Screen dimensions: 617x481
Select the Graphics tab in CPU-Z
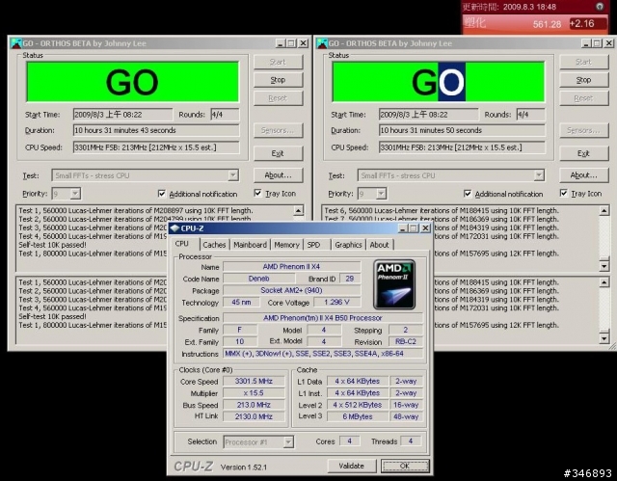click(348, 245)
